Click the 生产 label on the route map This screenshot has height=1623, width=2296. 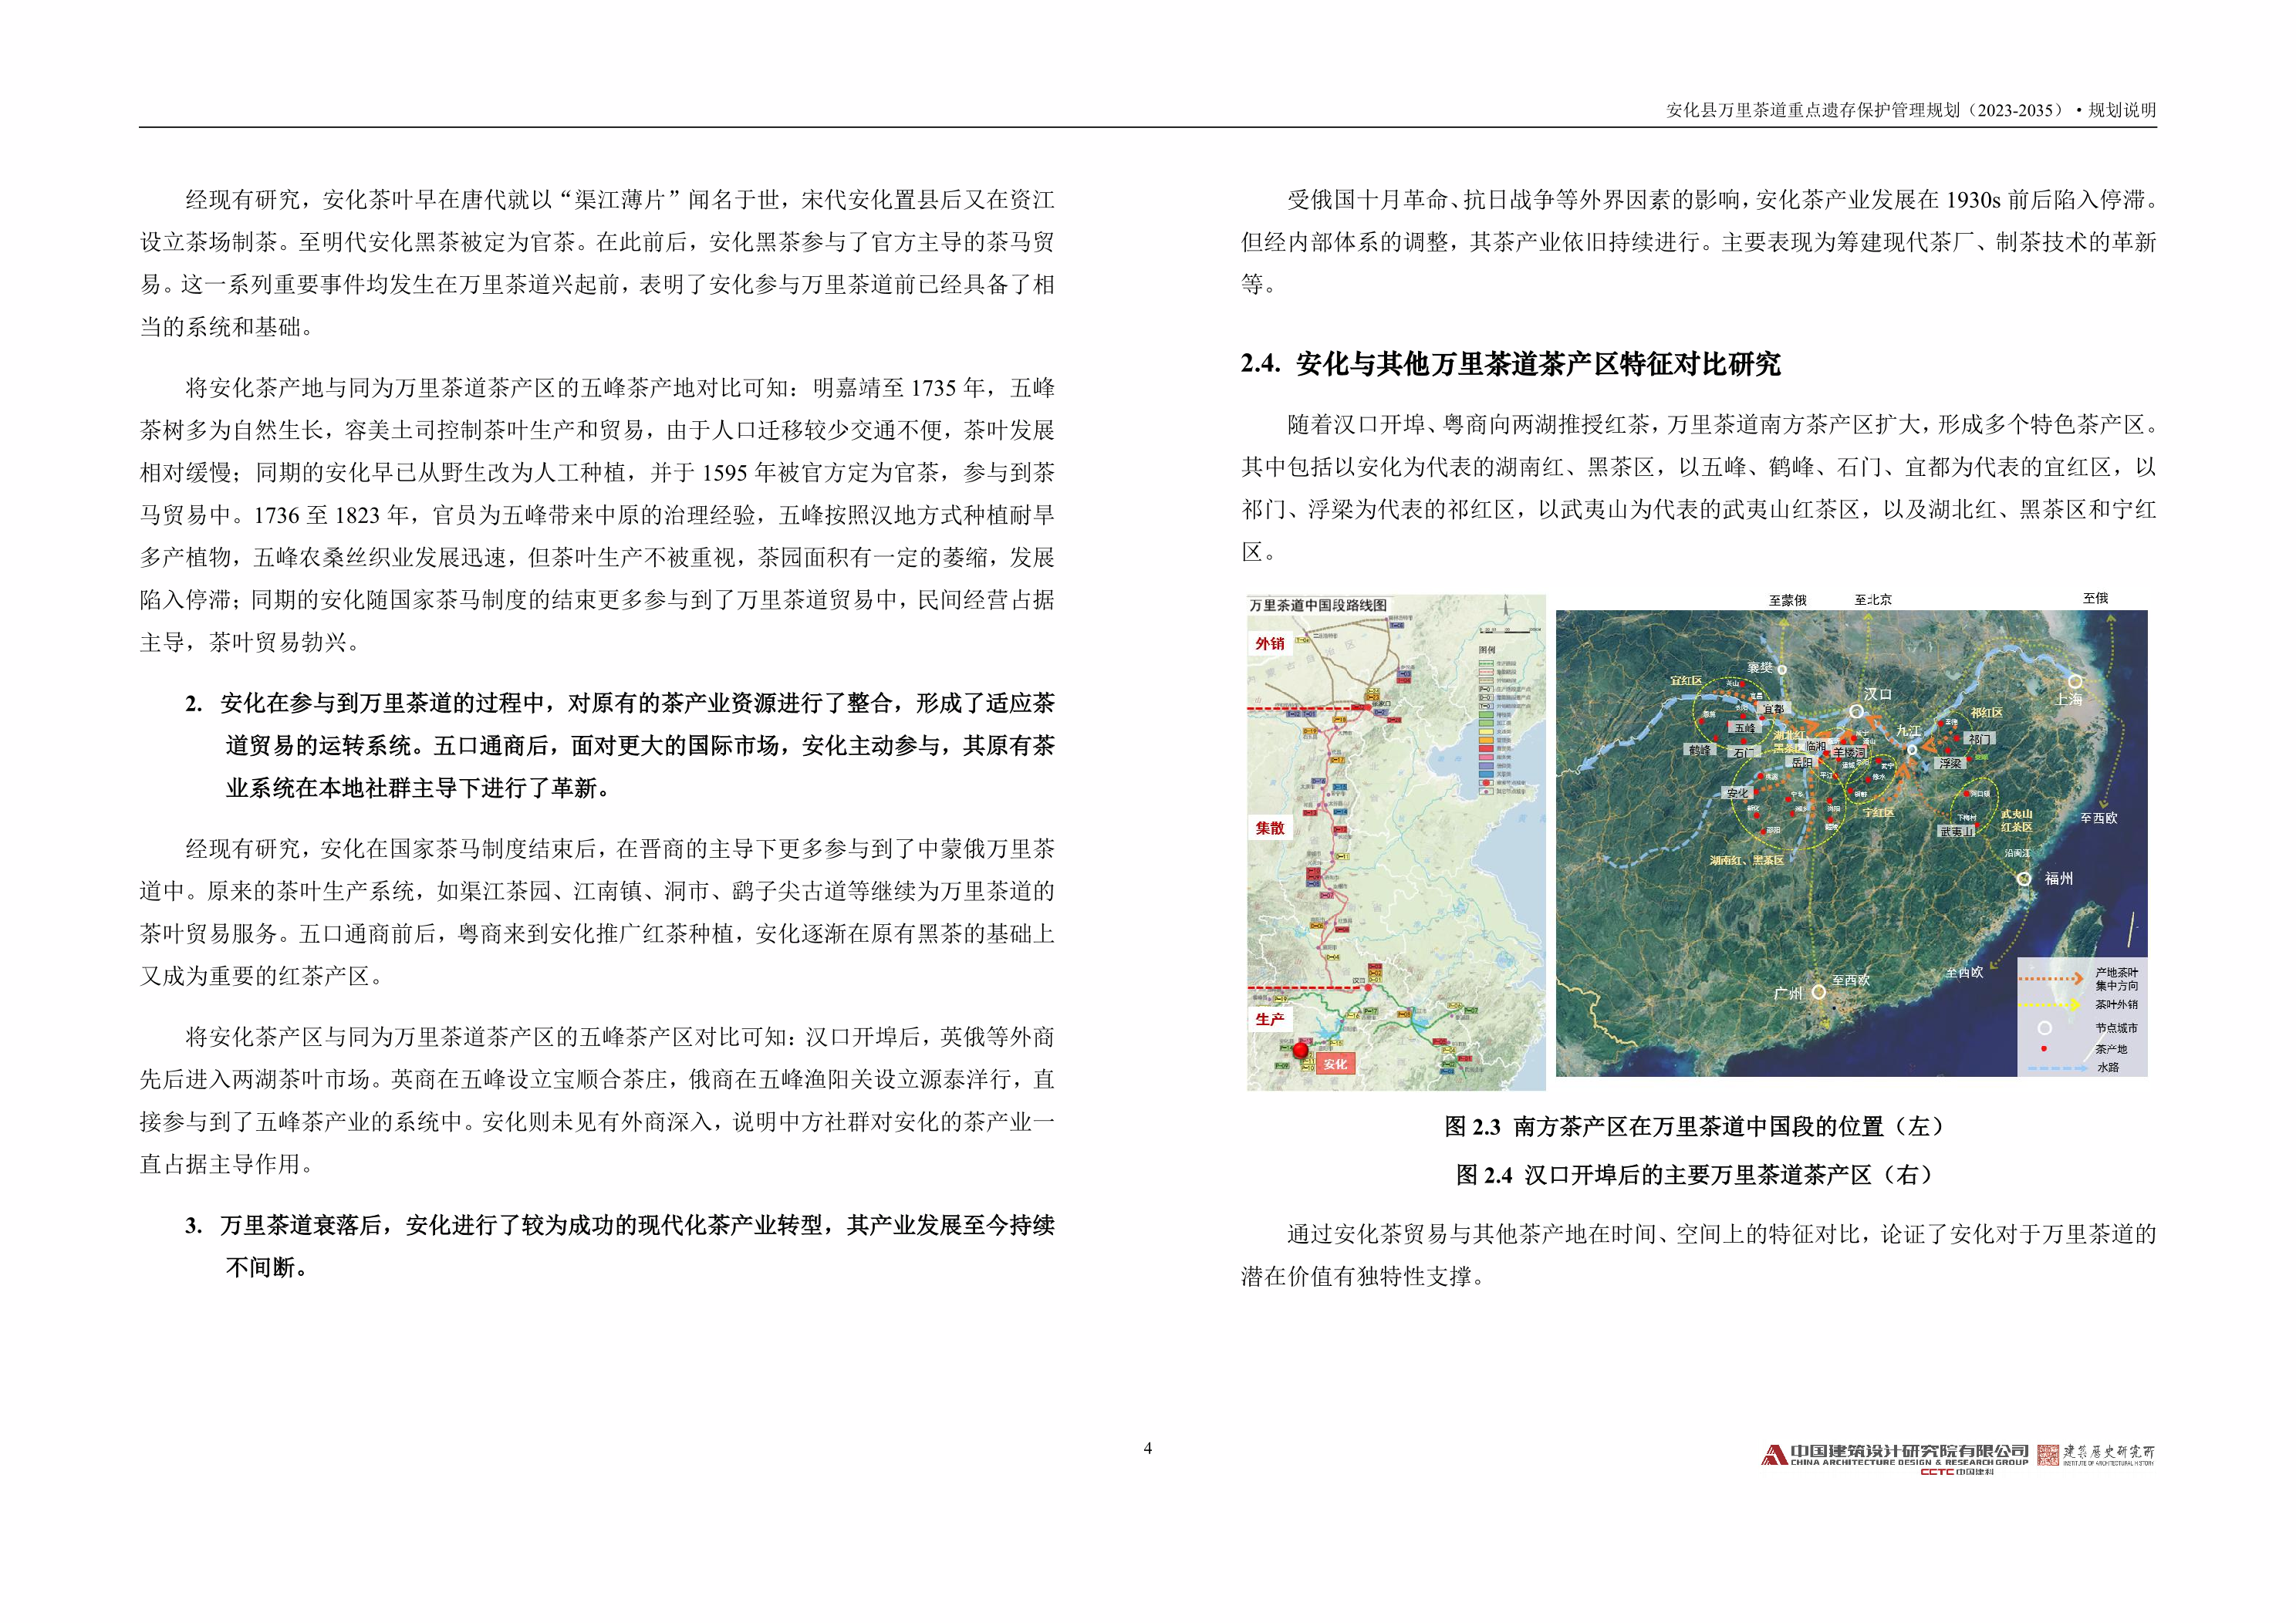pyautogui.click(x=1270, y=1018)
